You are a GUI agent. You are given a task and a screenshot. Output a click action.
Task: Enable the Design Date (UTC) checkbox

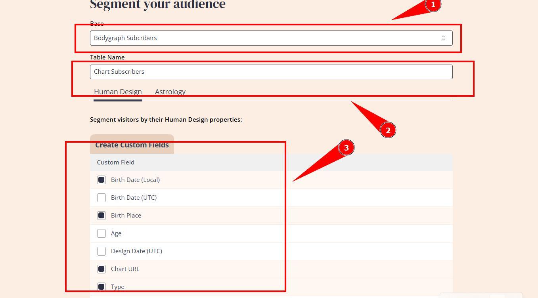click(101, 251)
